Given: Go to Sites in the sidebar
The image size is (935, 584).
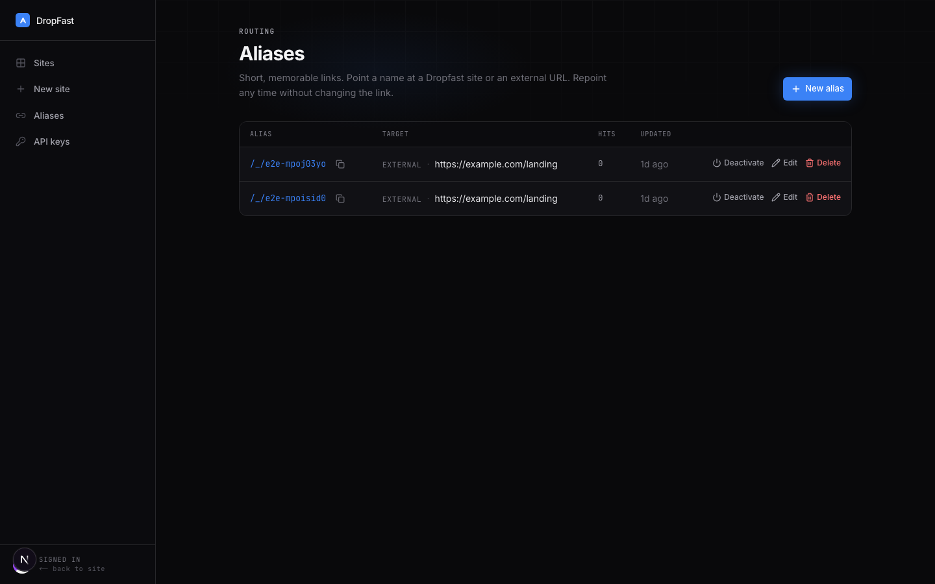Looking at the screenshot, I should (x=78, y=63).
